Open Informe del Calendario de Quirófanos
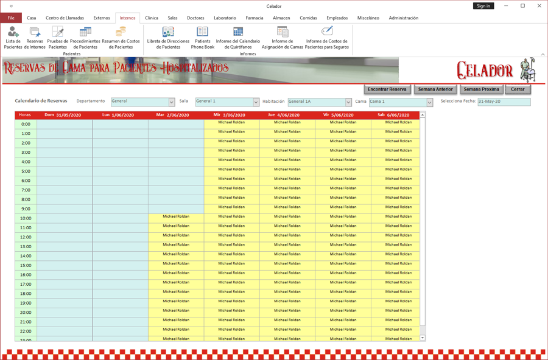 coord(237,38)
